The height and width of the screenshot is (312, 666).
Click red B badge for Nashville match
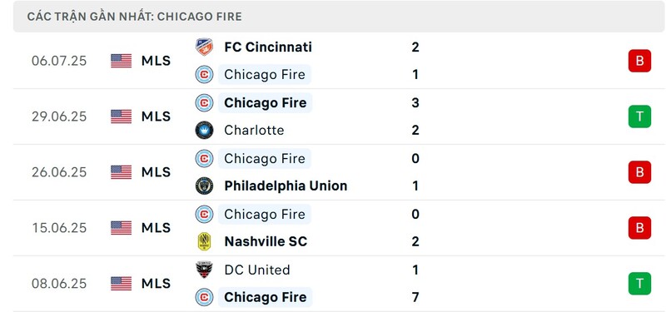(639, 228)
